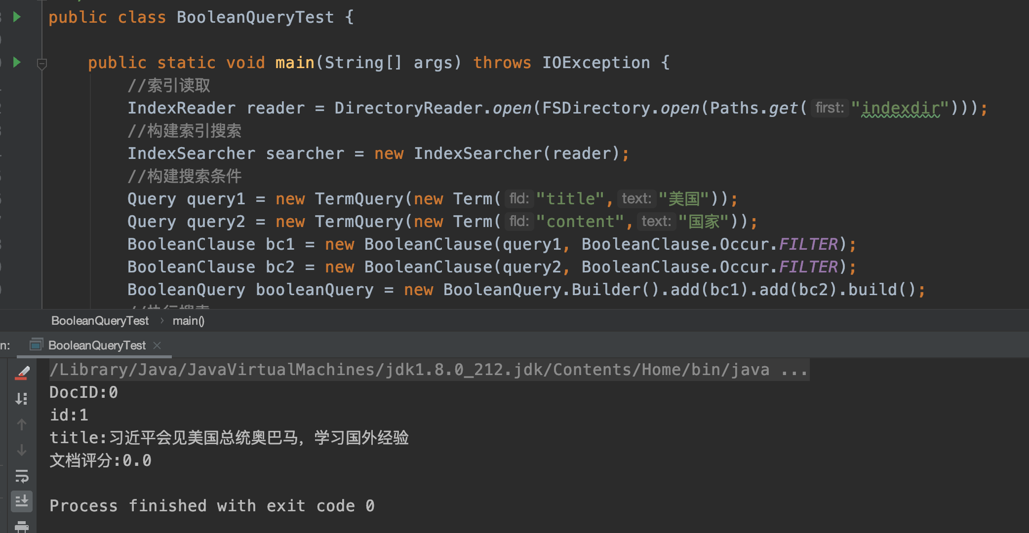The image size is (1029, 533).
Task: Click the IOException identifier in method signature
Action: [596, 63]
